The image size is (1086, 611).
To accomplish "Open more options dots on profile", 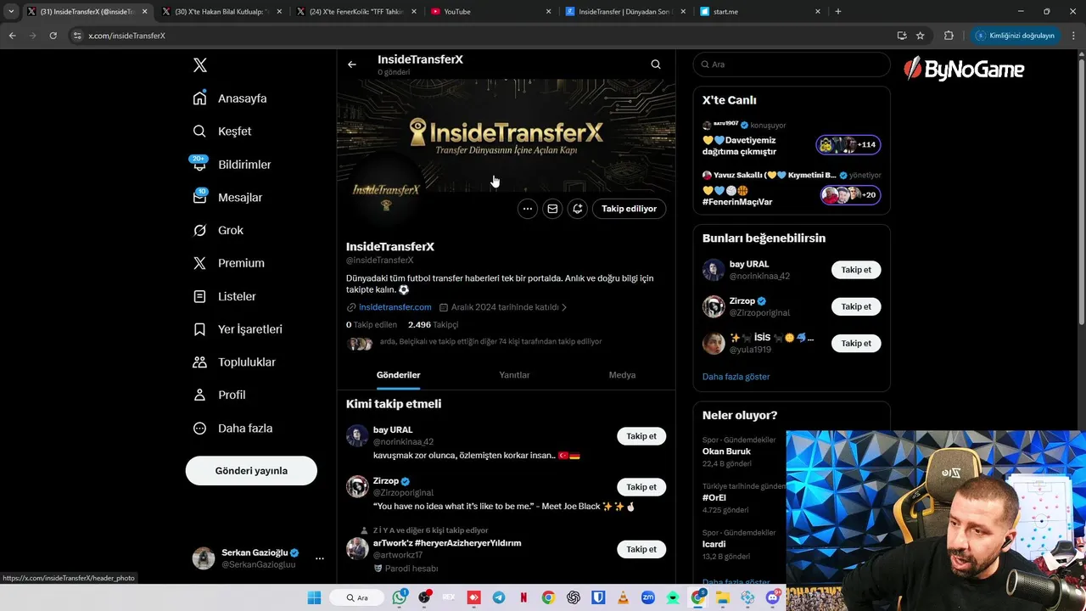I will pos(528,209).
